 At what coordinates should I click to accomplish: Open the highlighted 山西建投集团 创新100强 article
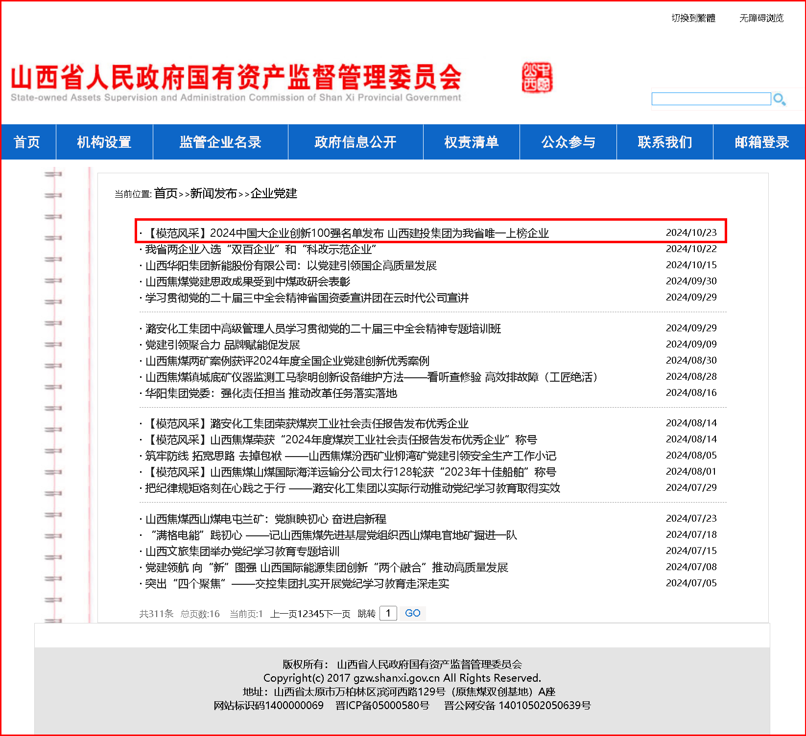click(x=347, y=233)
